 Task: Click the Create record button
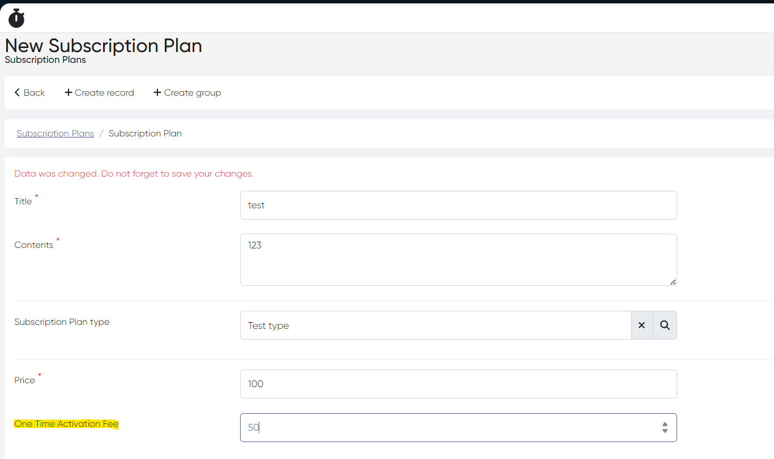click(x=100, y=93)
